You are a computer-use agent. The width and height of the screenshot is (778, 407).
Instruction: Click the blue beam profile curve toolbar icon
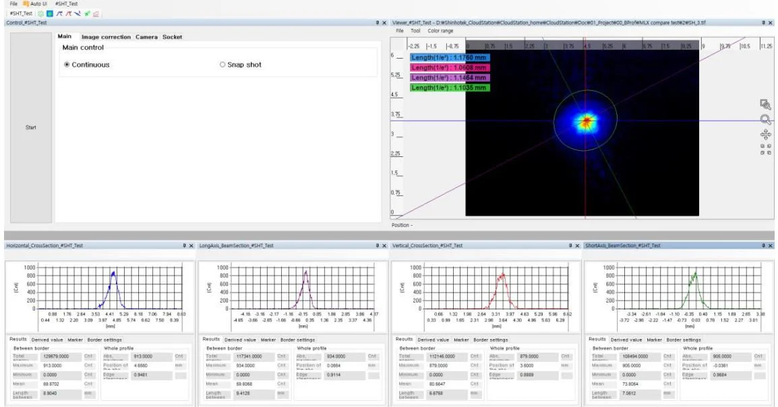click(x=59, y=13)
